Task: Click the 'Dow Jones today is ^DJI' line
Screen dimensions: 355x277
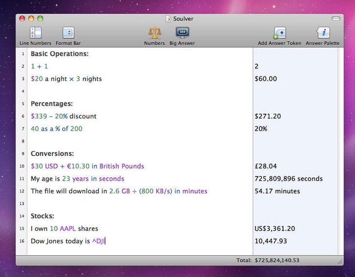Action: [x=68, y=241]
